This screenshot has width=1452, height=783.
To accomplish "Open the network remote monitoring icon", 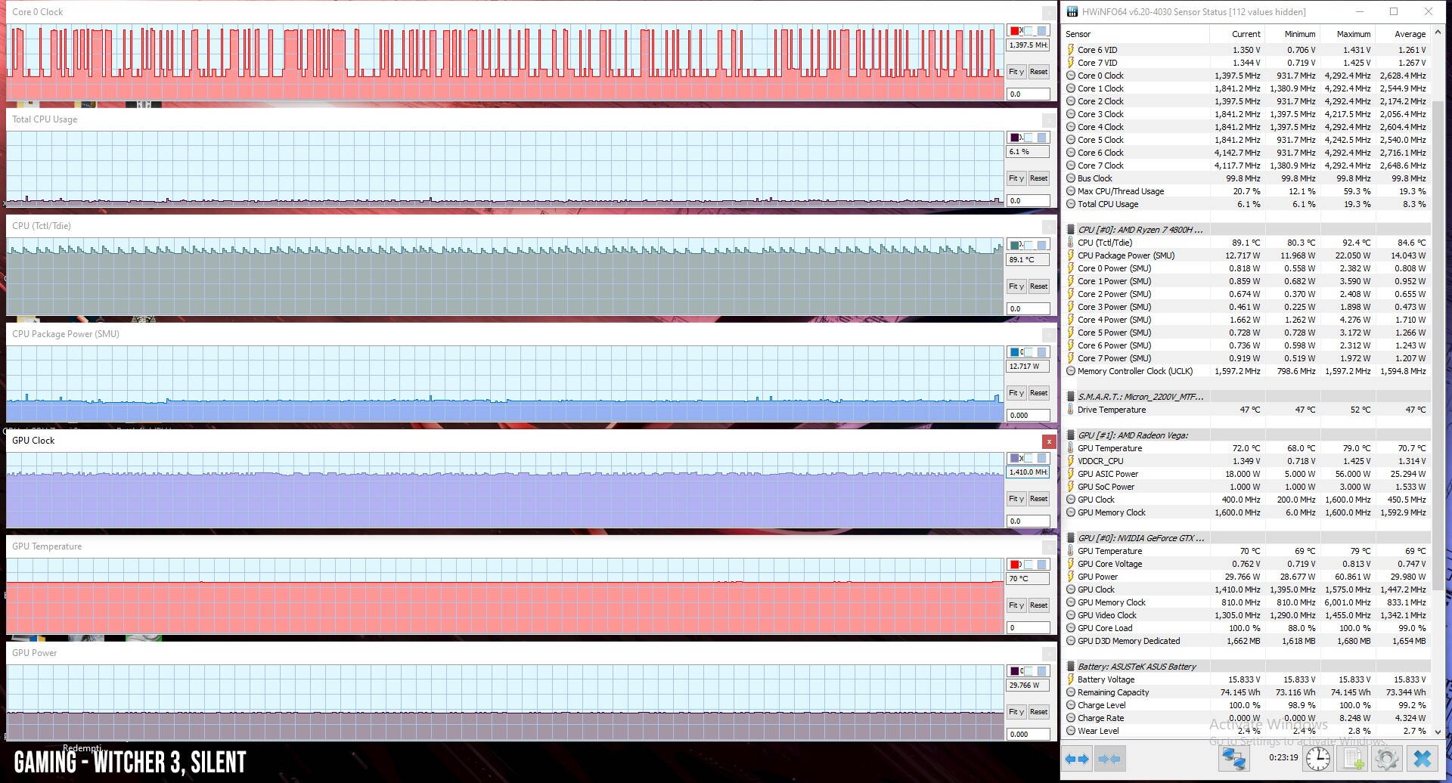I will pyautogui.click(x=1233, y=759).
